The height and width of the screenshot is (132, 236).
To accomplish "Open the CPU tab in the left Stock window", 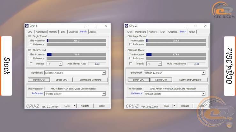I will pyautogui.click(x=30, y=32).
